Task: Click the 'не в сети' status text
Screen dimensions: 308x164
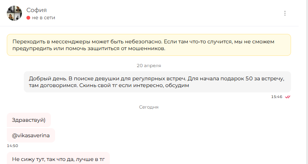Action: tap(43, 18)
